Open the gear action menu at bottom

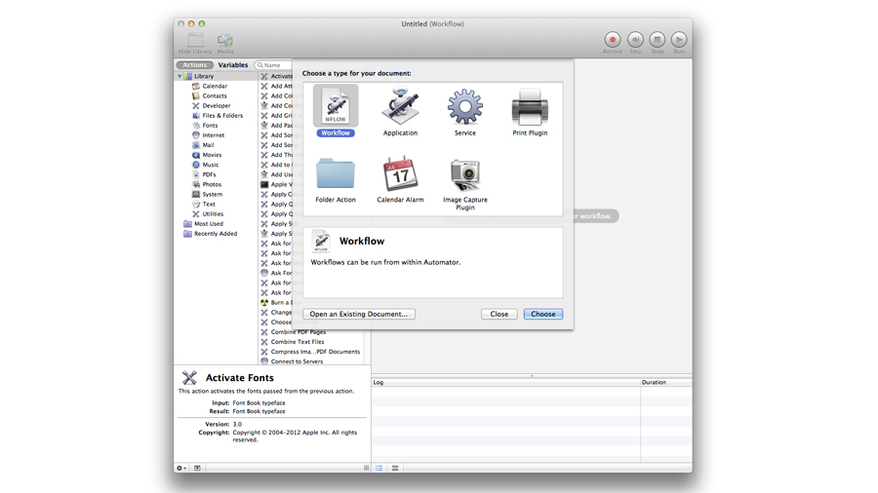click(180, 468)
